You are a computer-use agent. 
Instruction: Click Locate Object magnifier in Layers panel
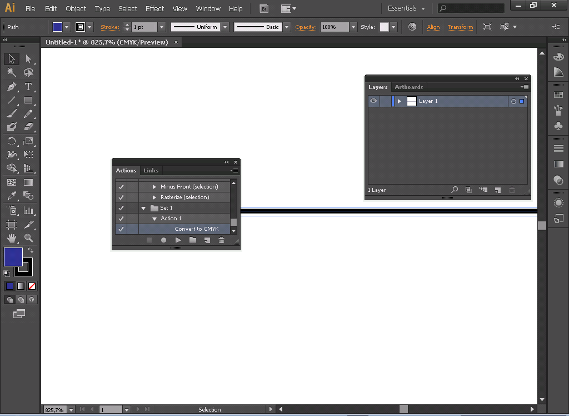(x=455, y=190)
